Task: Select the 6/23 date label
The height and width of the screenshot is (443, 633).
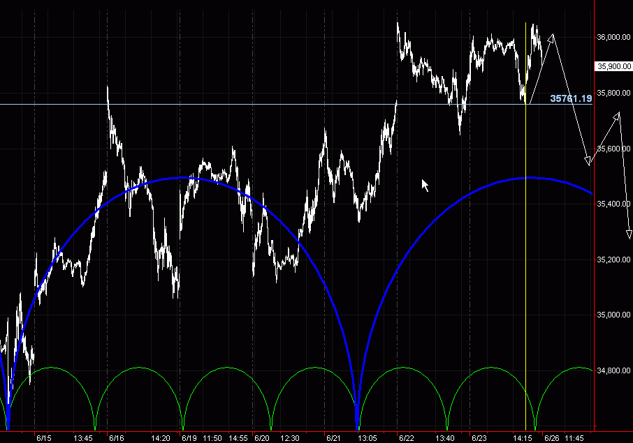Action: [479, 438]
